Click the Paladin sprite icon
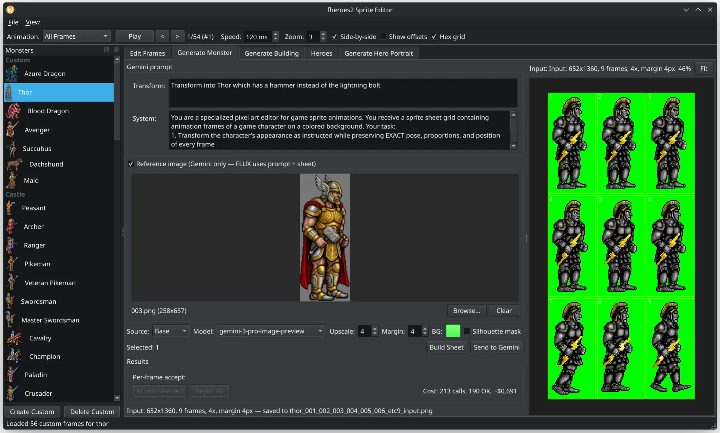 click(12, 375)
